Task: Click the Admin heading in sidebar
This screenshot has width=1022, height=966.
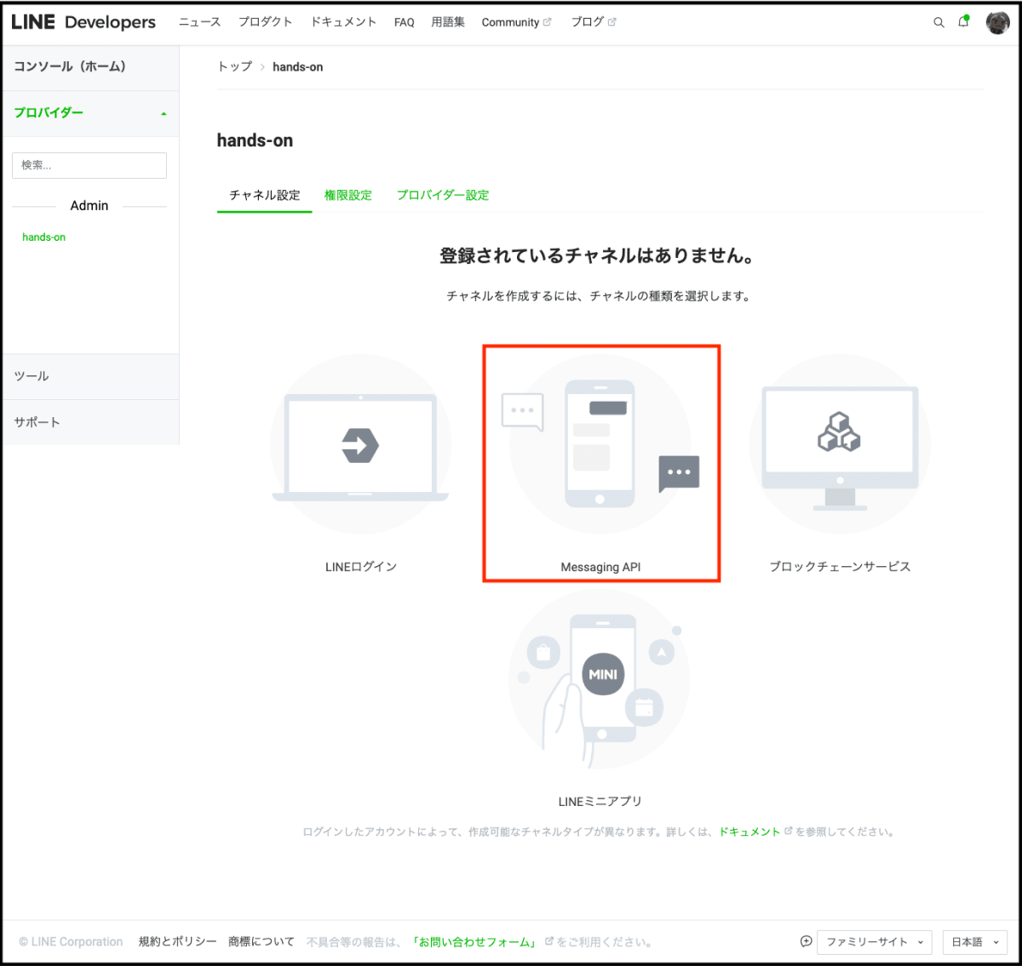Action: click(89, 206)
